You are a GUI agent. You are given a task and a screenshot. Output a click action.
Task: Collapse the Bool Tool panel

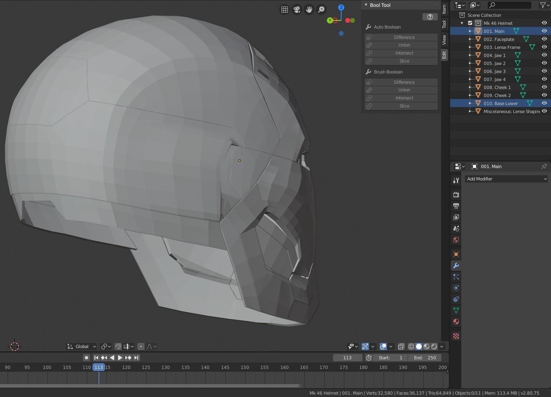366,5
